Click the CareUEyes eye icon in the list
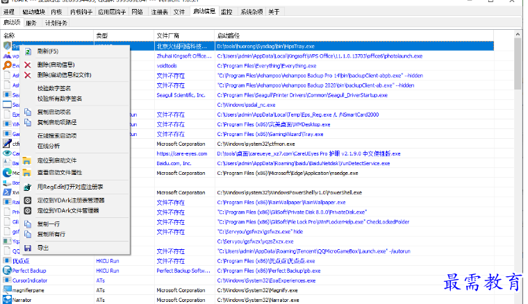The width and height of the screenshot is (528, 304). [7, 153]
